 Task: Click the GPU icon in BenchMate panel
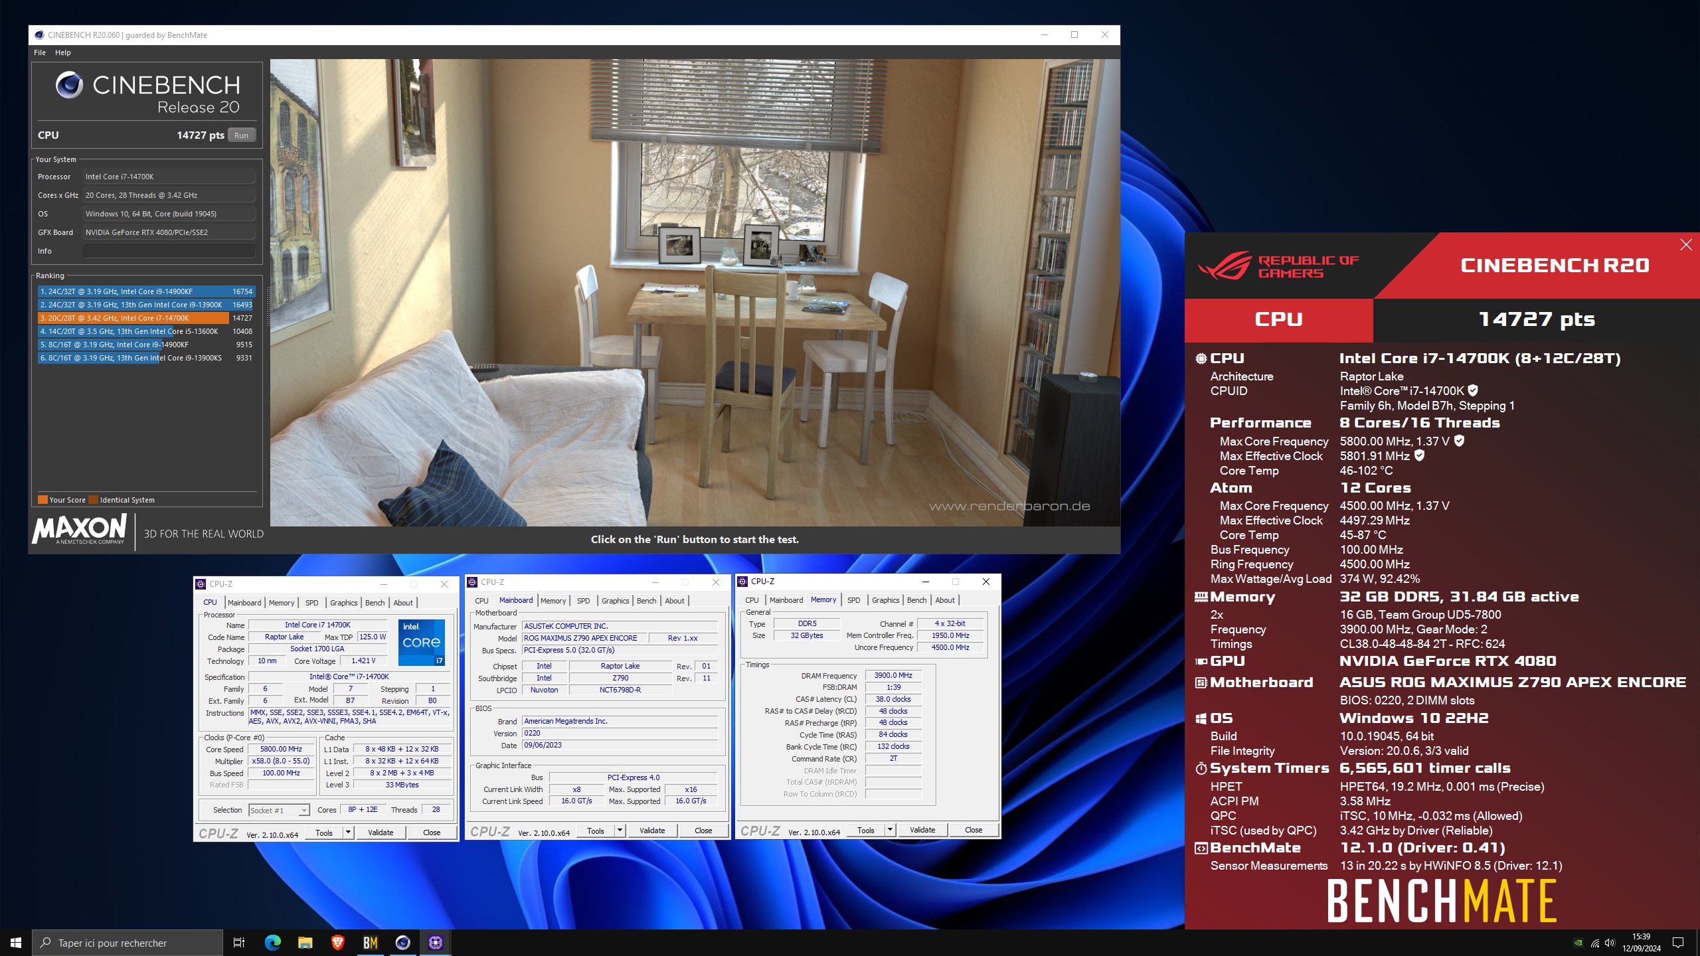pos(1201,661)
